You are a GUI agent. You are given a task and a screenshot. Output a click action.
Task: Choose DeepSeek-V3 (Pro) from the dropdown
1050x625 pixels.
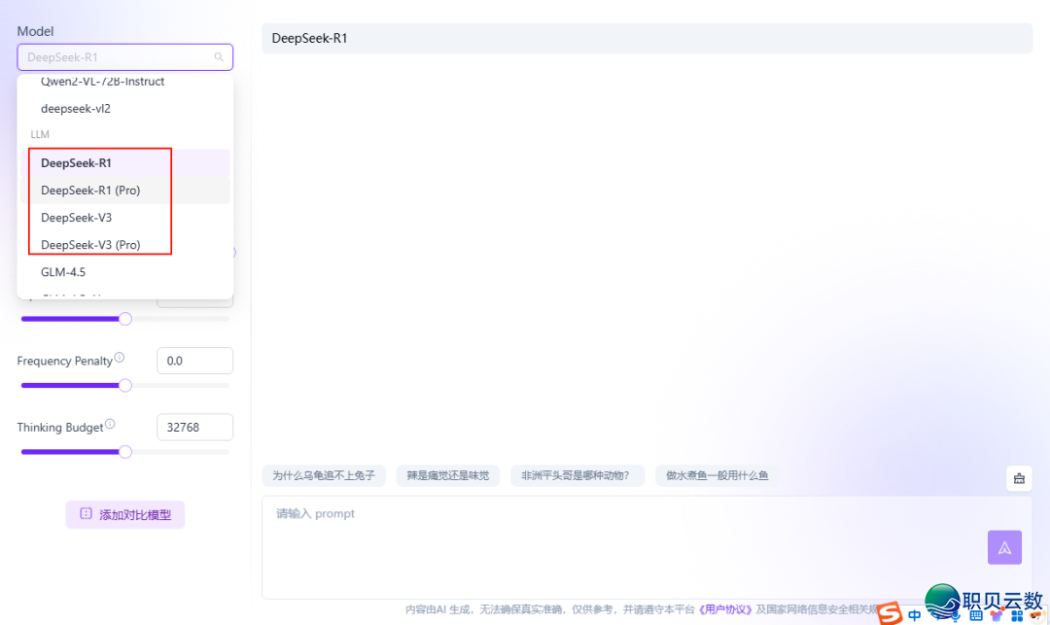point(125,245)
